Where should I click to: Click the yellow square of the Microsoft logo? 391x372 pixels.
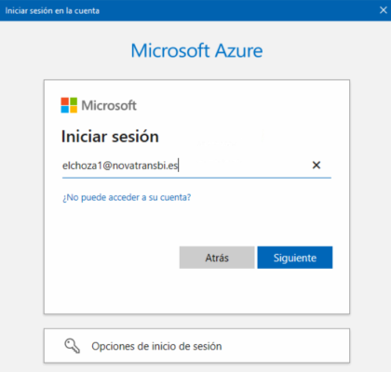pyautogui.click(x=74, y=110)
